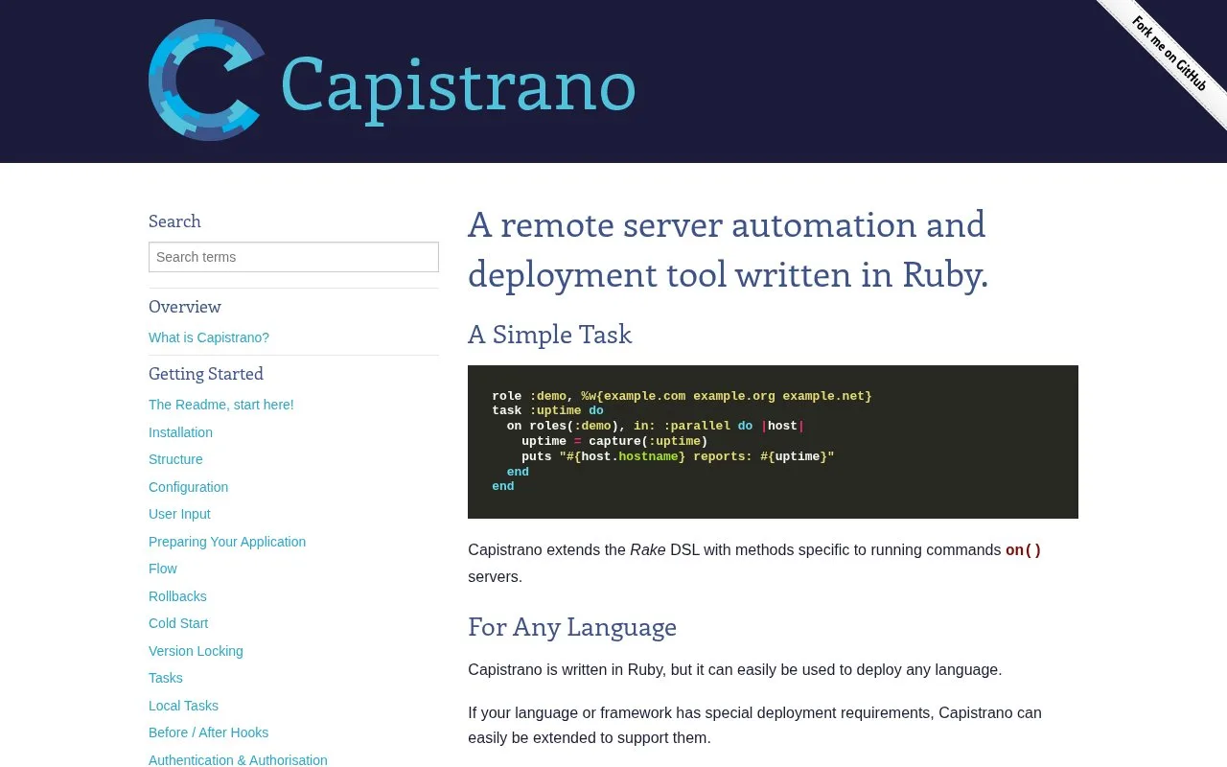Image resolution: width=1227 pixels, height=767 pixels.
Task: Select the Version Locking link
Action: [196, 651]
